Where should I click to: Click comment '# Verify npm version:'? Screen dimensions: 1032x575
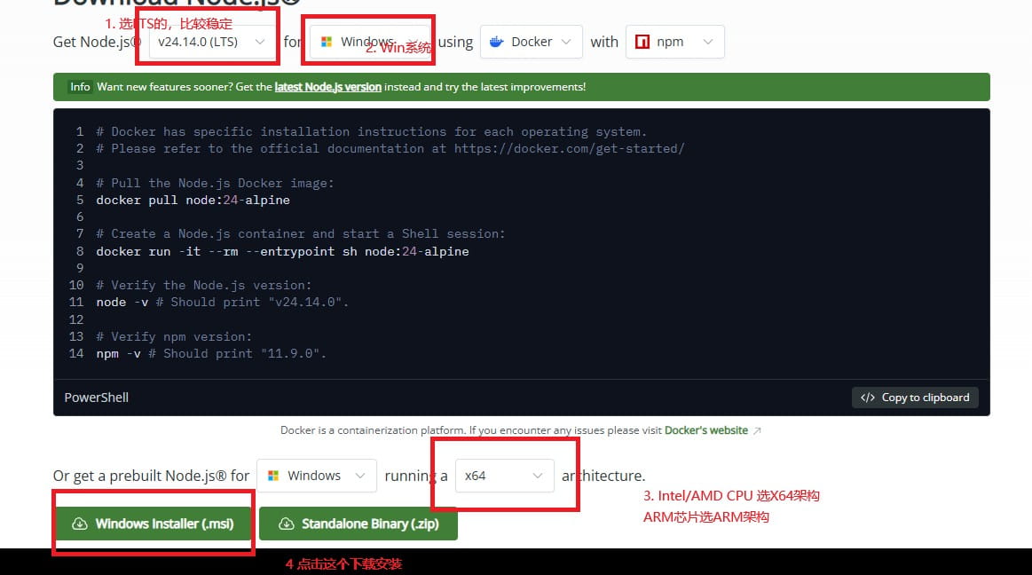tap(175, 336)
